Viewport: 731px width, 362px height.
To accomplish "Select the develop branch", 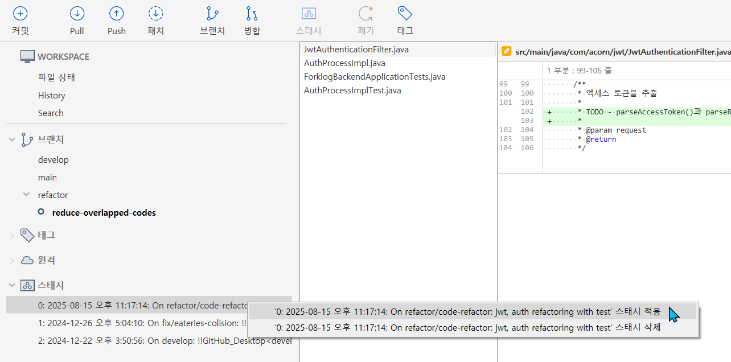I will click(x=53, y=160).
